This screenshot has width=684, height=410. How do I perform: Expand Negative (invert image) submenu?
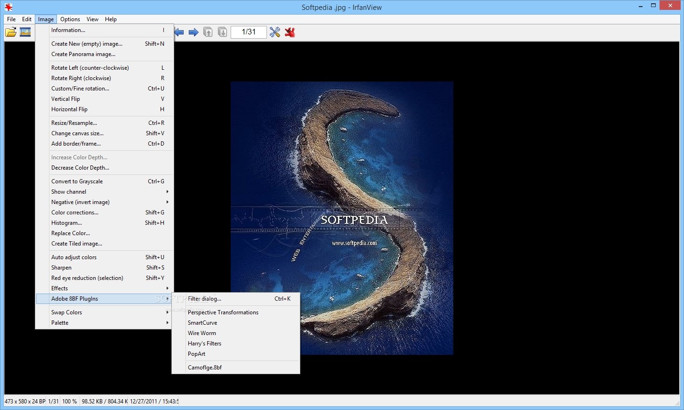[x=105, y=202]
